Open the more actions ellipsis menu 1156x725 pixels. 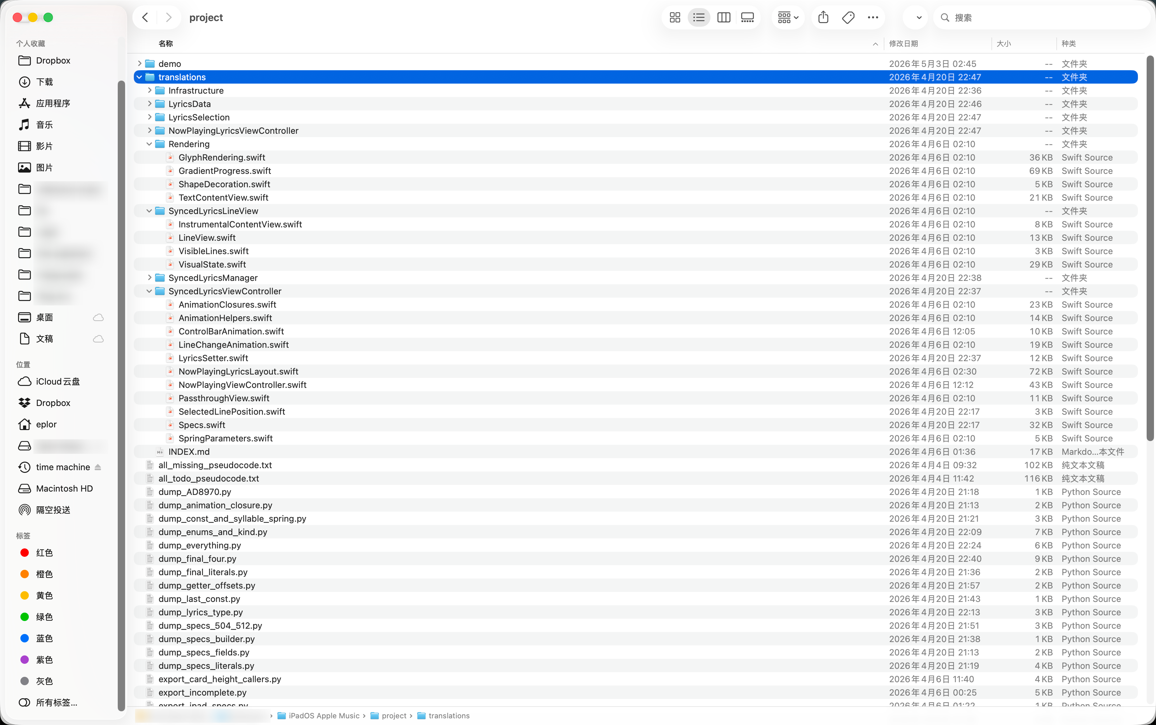[x=873, y=18]
